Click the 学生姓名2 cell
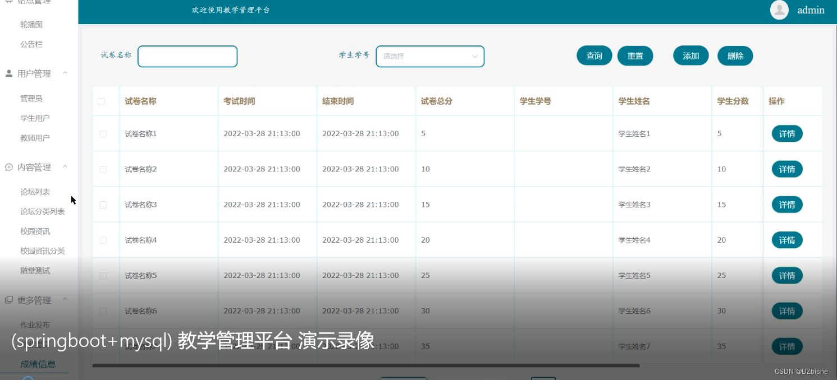 pos(634,169)
